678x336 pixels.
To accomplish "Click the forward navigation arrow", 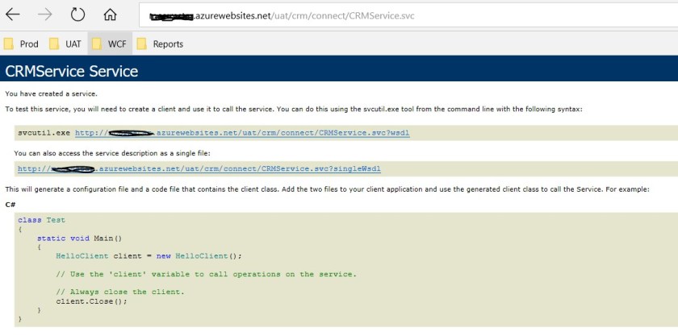I will point(45,15).
